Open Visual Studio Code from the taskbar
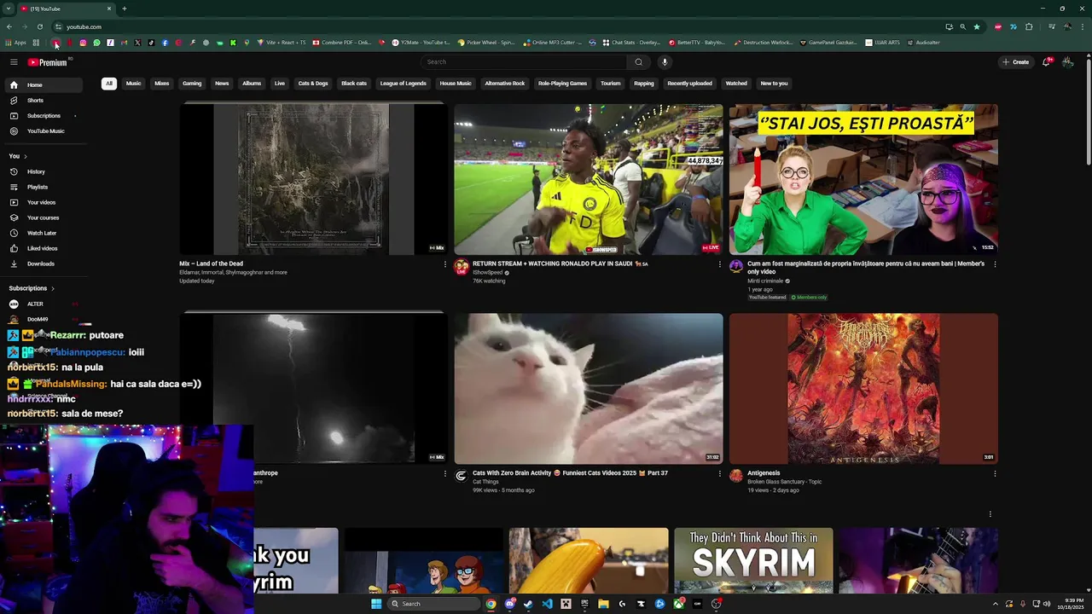The image size is (1092, 614). pyautogui.click(x=547, y=604)
